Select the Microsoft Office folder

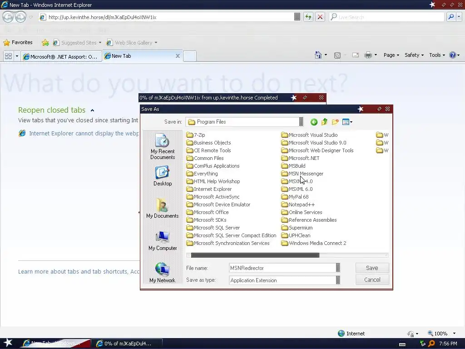click(208, 212)
